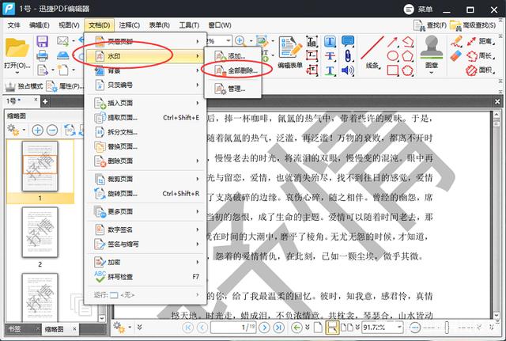This screenshot has height=341, width=506.
Task: Select the 编辑表单 tool icon
Action: click(x=290, y=47)
